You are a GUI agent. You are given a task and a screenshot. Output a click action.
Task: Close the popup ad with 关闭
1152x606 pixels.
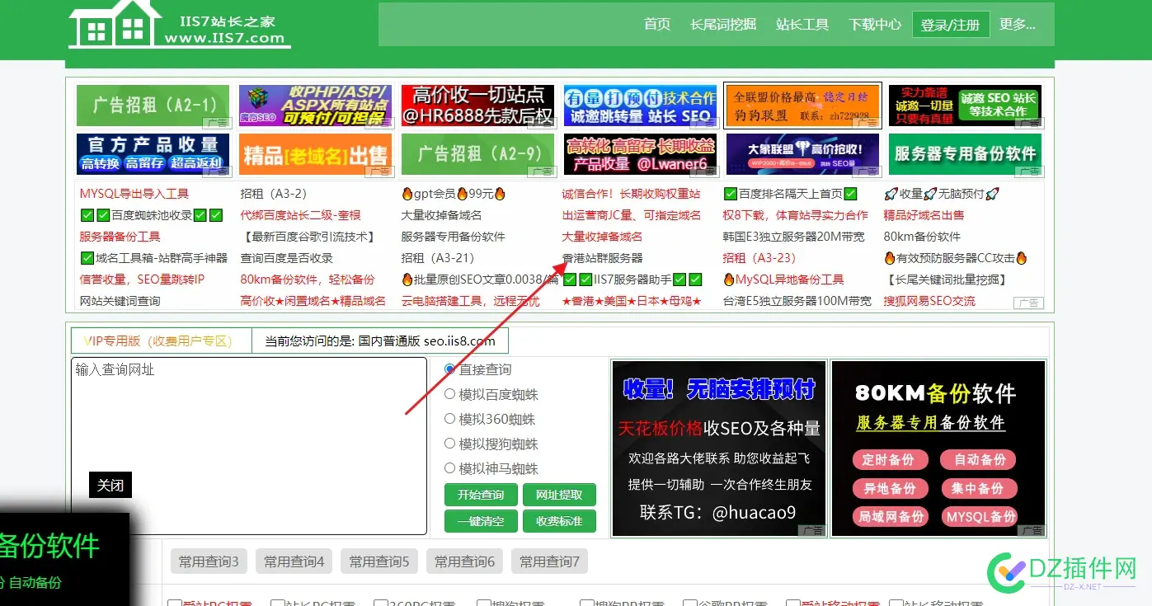coord(110,485)
